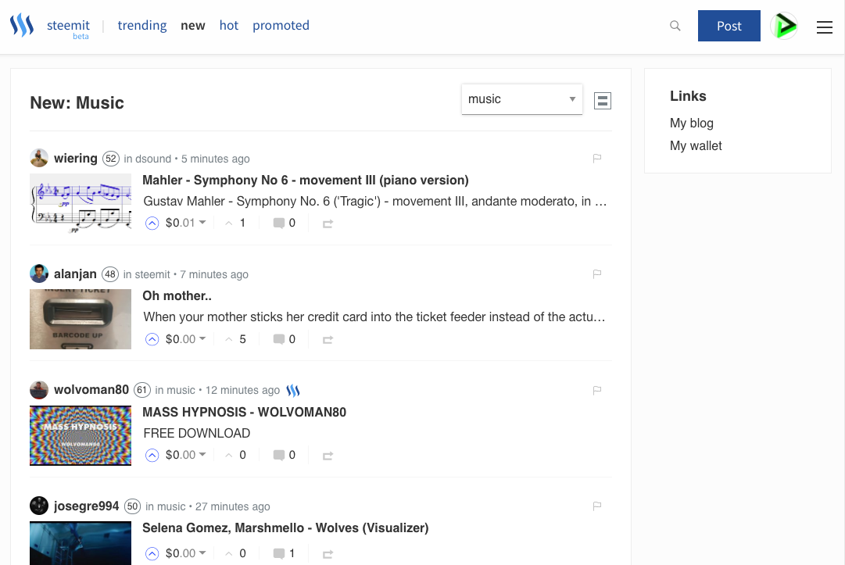Open alanjan's avatar picture
The width and height of the screenshot is (845, 565).
coord(39,274)
